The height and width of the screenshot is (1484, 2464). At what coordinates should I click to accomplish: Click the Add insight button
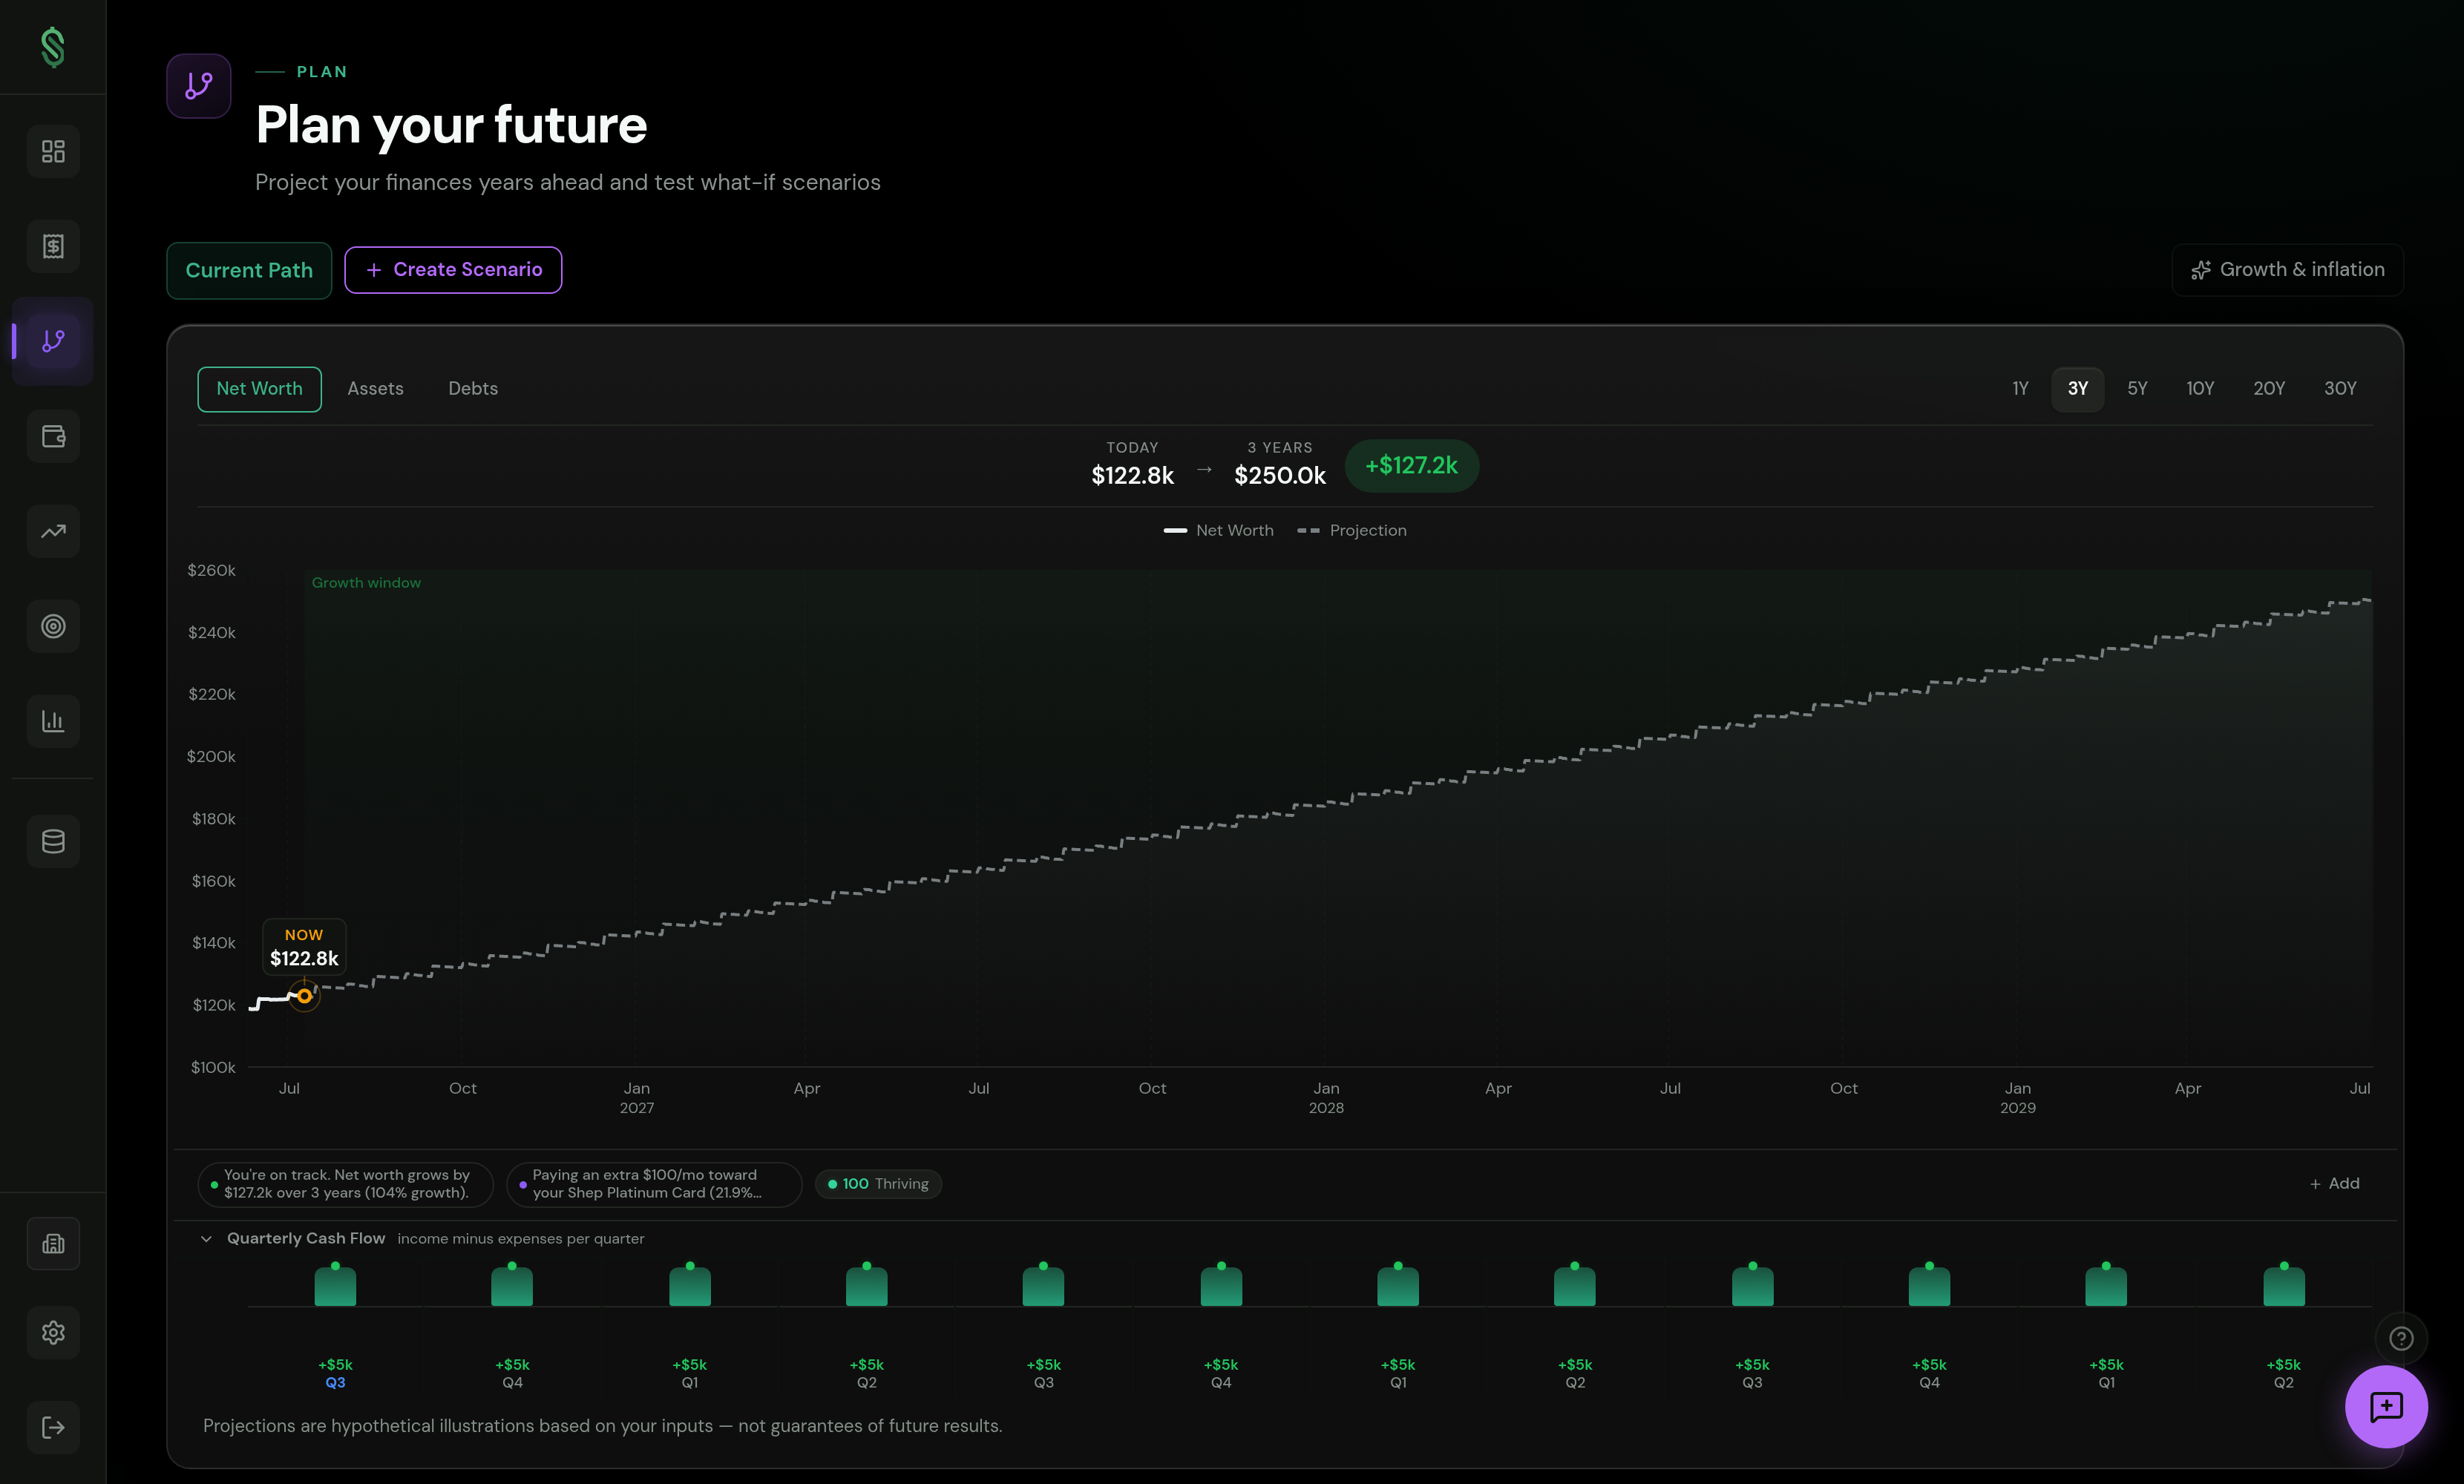click(2334, 1184)
